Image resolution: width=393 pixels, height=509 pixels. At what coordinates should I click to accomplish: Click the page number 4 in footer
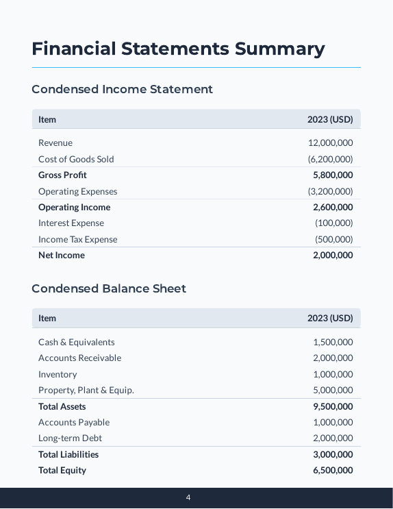click(x=188, y=497)
